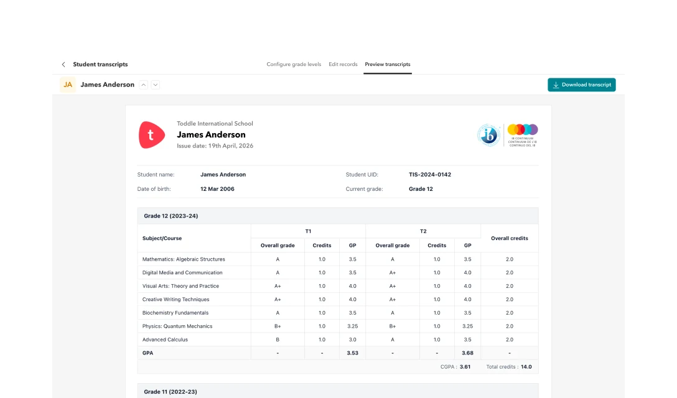The height and width of the screenshot is (398, 677).
Task: Select the Advanced Calculus course
Action: [338, 340]
